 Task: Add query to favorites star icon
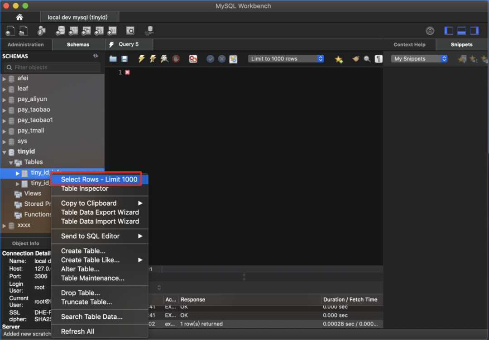click(339, 59)
